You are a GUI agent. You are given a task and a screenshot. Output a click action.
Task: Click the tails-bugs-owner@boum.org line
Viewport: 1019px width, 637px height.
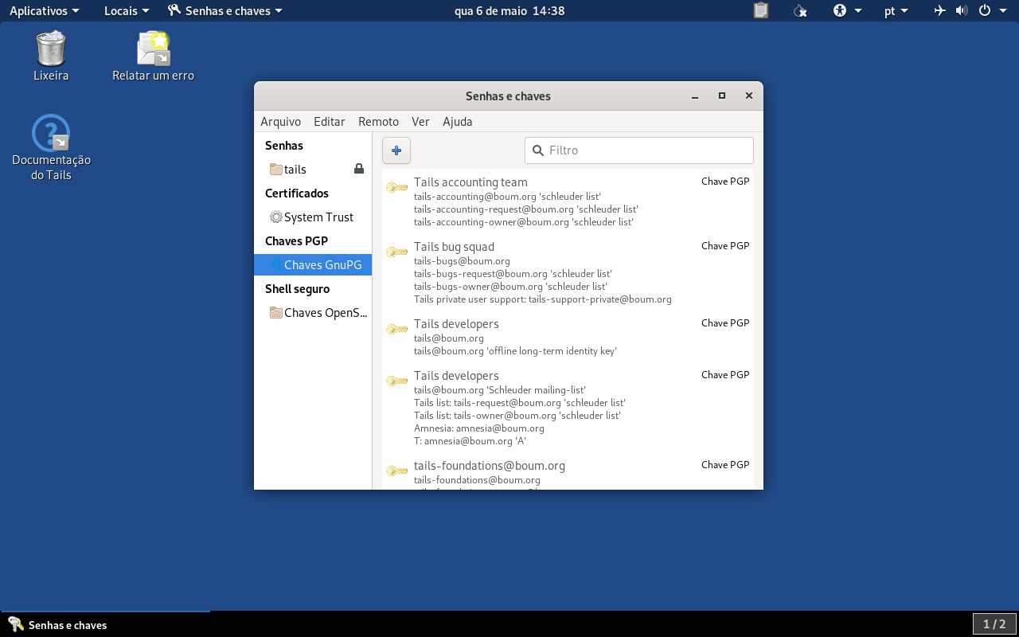pyautogui.click(x=510, y=287)
